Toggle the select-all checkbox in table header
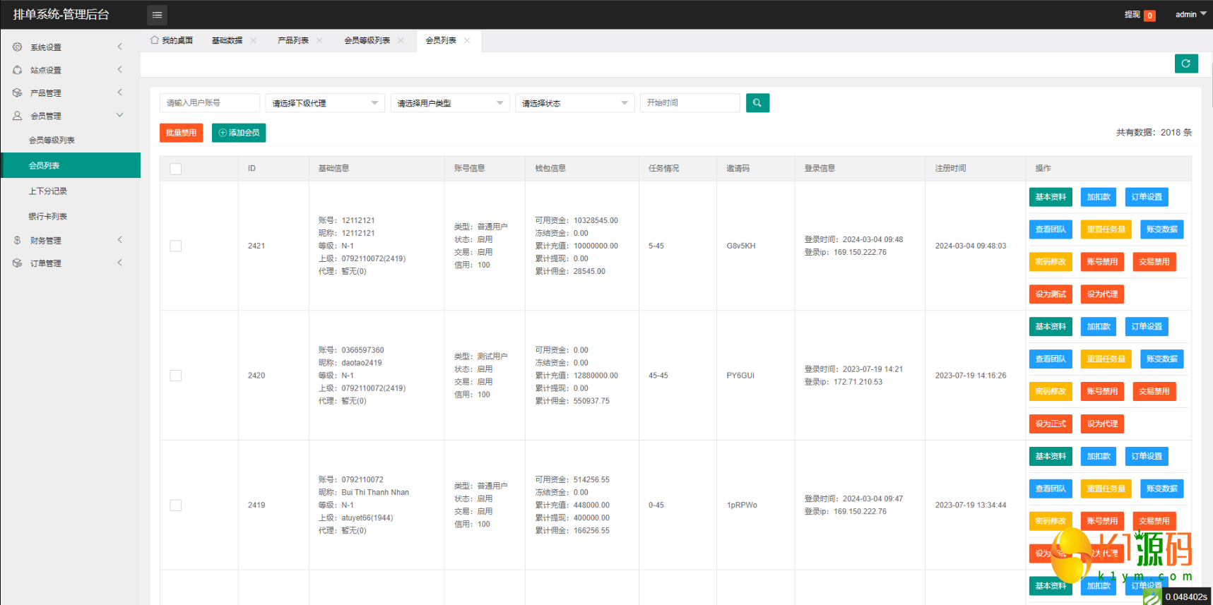The height and width of the screenshot is (605, 1213). point(176,169)
